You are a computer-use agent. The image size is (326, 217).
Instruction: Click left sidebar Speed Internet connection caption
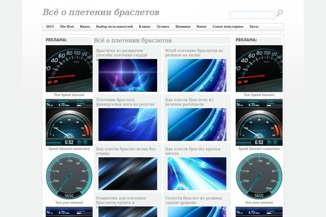pyautogui.click(x=69, y=149)
